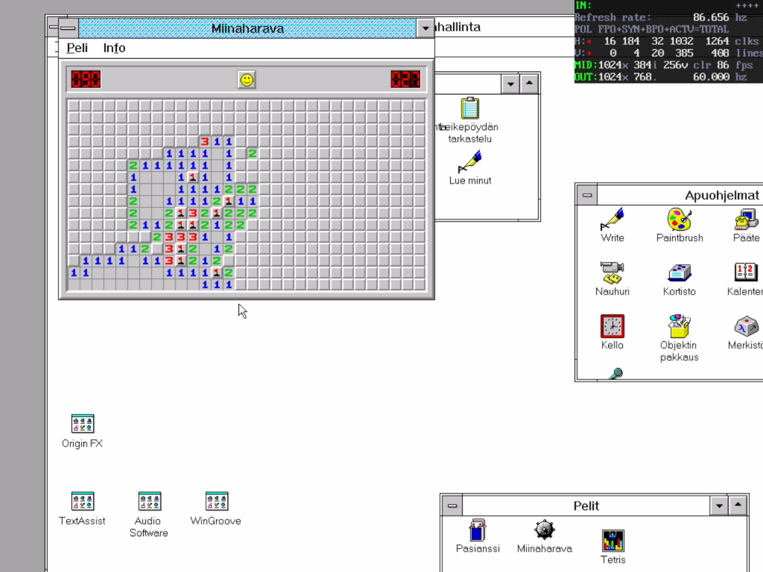Open the Kortisto cardfile icon
This screenshot has height=572, width=763.
click(x=679, y=273)
